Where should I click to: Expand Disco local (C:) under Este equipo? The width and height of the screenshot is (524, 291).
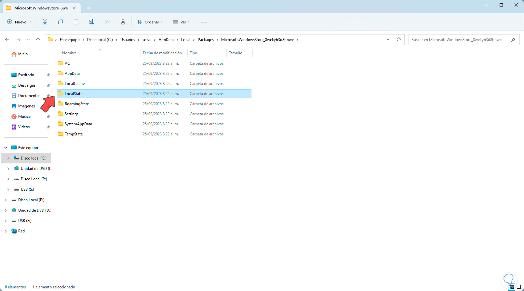[8, 158]
